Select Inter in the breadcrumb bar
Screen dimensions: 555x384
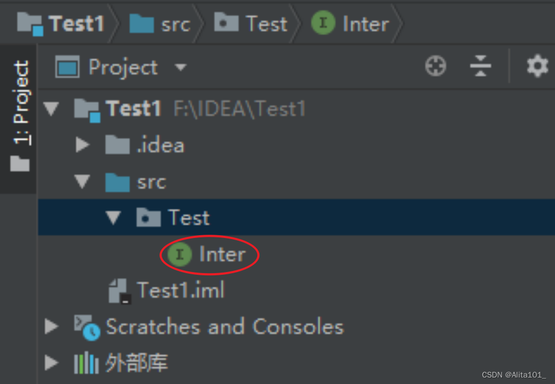[366, 24]
